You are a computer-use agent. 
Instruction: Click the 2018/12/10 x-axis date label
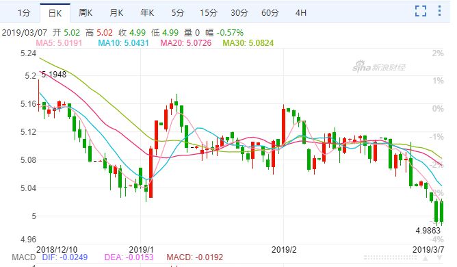pos(57,249)
